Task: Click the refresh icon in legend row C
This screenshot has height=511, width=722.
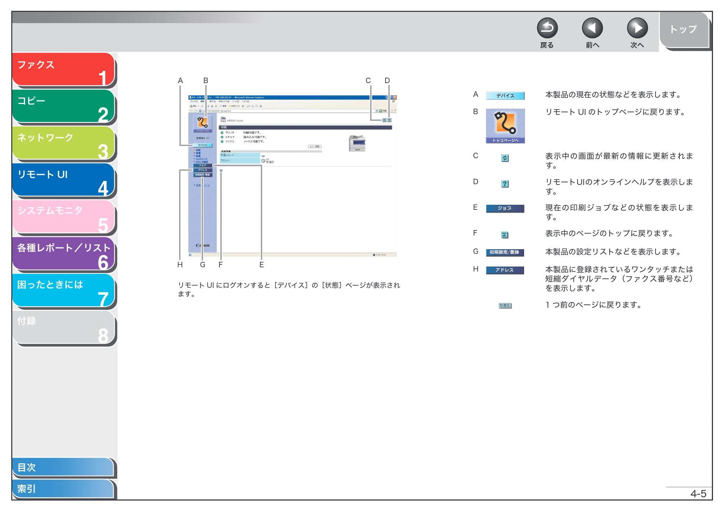Action: (x=505, y=158)
